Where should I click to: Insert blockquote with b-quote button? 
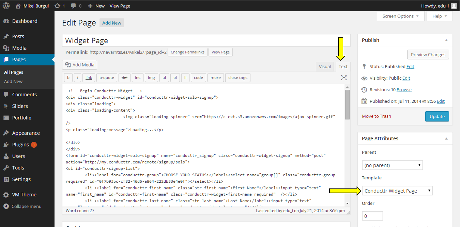[x=107, y=78]
